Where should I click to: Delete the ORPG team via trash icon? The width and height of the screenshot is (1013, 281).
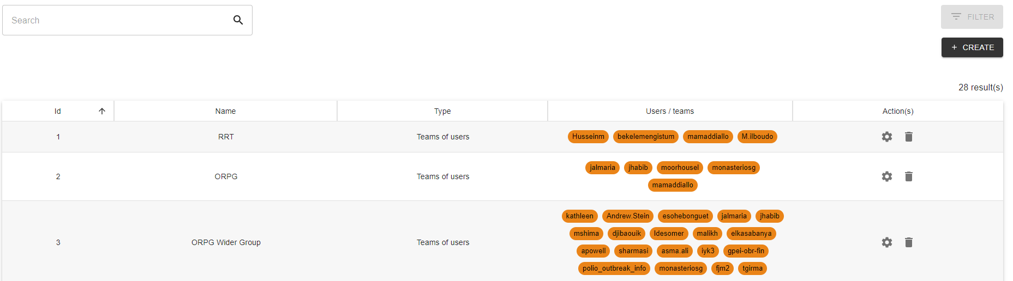908,176
